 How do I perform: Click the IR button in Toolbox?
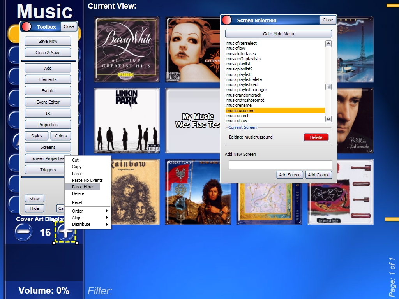(48, 113)
